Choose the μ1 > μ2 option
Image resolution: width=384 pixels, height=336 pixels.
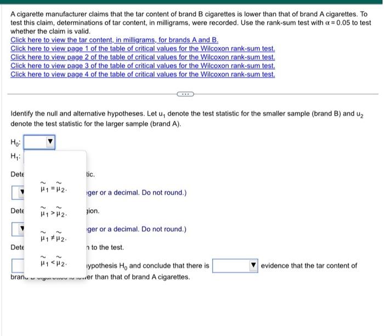pyautogui.click(x=54, y=212)
